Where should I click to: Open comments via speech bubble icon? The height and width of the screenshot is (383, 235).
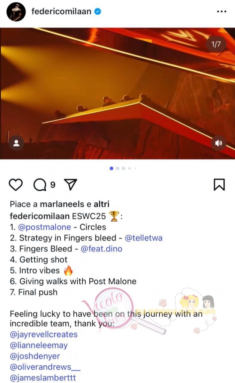pos(41,185)
